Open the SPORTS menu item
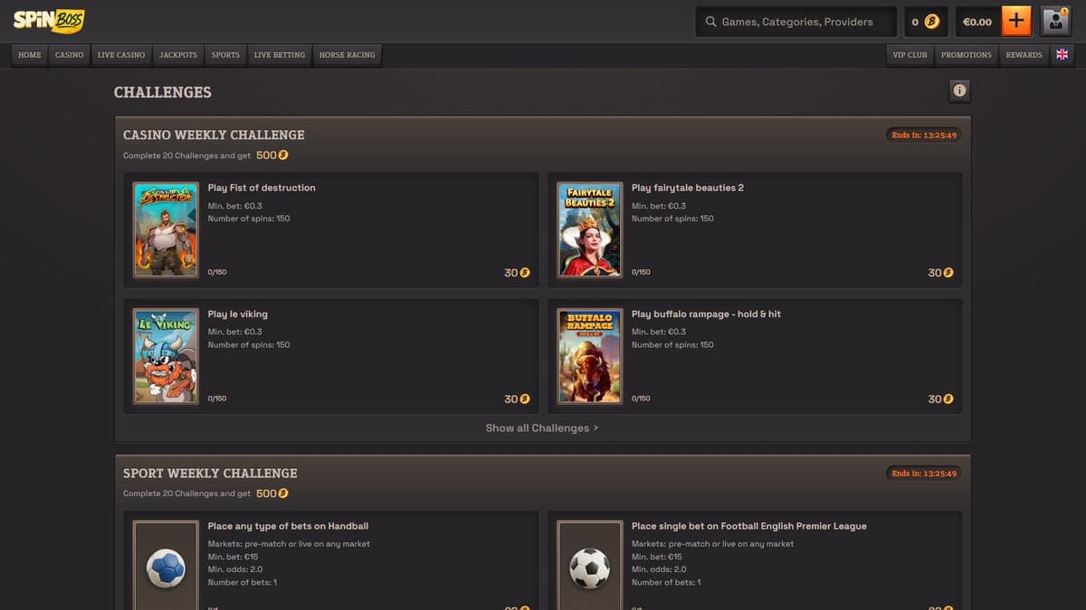The height and width of the screenshot is (610, 1086). tap(225, 55)
